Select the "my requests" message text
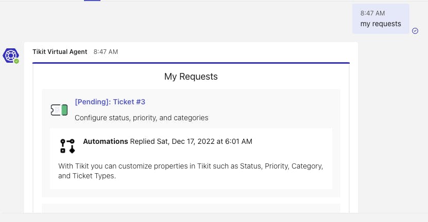The image size is (428, 222). click(381, 24)
